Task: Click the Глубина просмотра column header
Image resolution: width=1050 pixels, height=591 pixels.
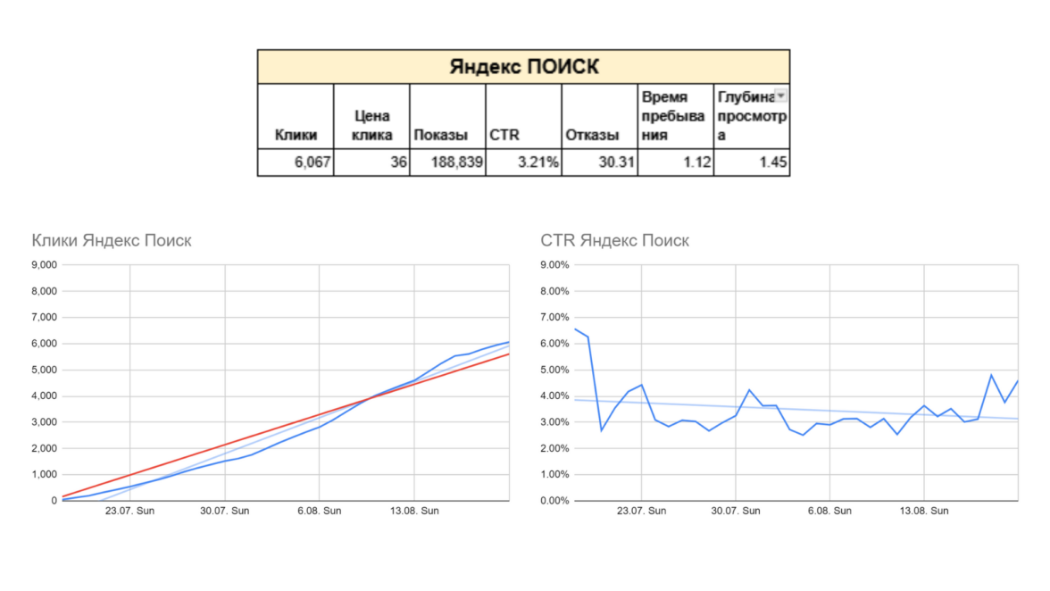Action: click(752, 116)
